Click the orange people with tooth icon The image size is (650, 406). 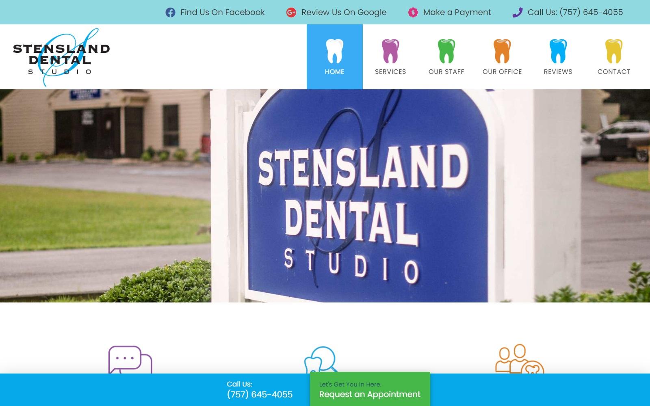pyautogui.click(x=520, y=359)
